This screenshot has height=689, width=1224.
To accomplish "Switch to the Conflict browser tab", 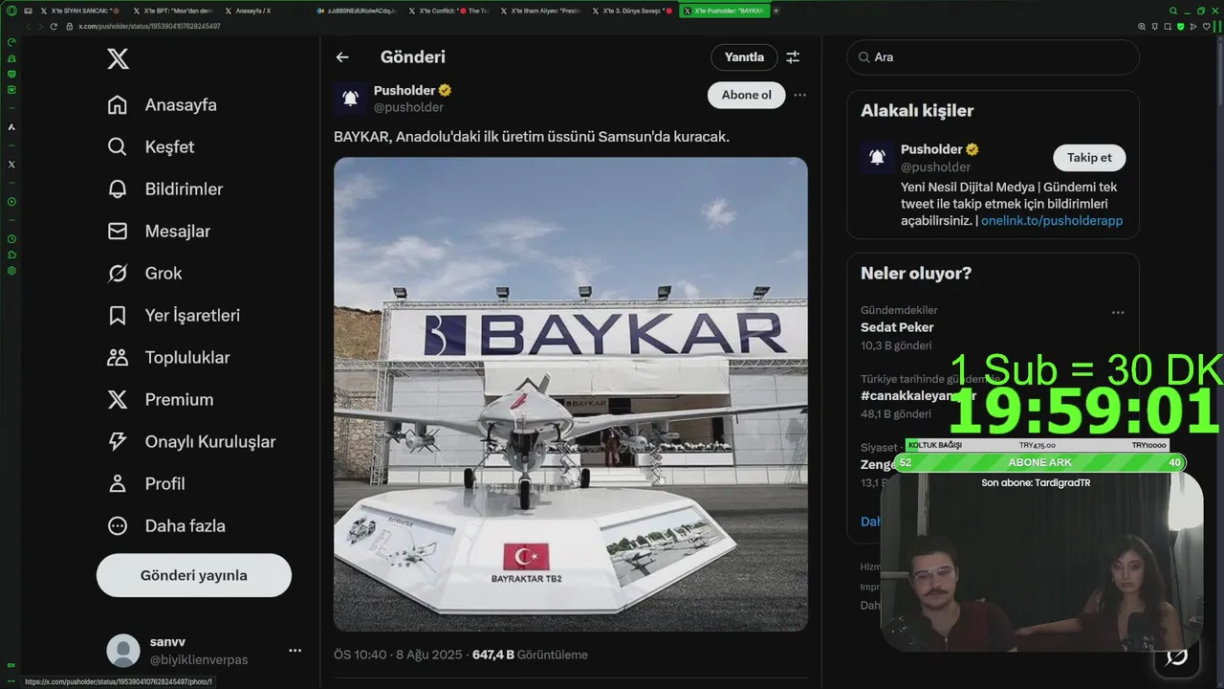I will coord(448,11).
